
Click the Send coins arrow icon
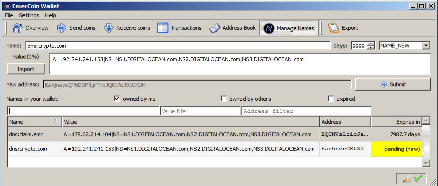point(61,28)
